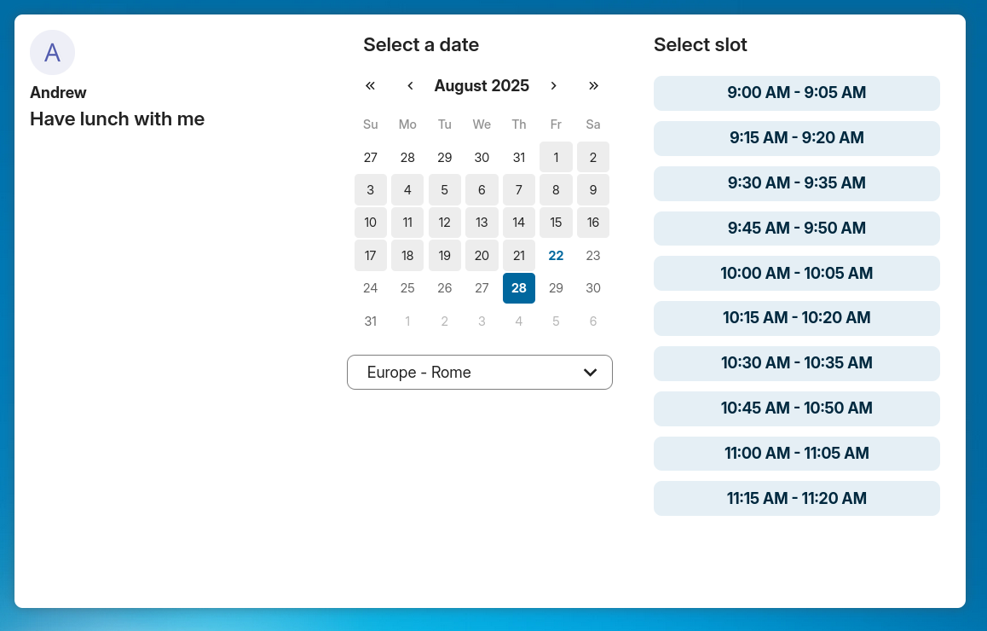Image resolution: width=987 pixels, height=631 pixels.
Task: Navigate to the previous year
Action: coord(370,85)
